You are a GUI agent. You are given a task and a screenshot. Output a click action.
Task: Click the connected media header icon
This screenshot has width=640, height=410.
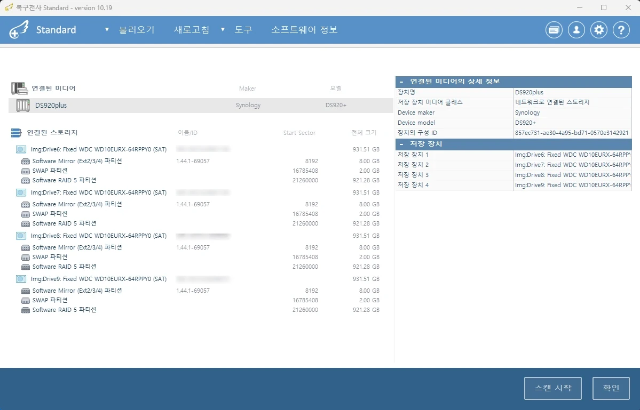(x=19, y=88)
